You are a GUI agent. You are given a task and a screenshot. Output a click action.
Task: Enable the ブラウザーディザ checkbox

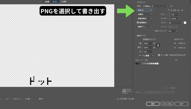click(x=118, y=99)
